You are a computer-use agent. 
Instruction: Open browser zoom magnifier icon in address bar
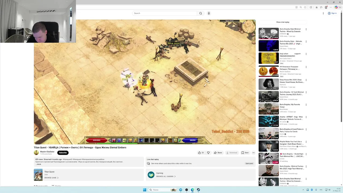[301, 7]
